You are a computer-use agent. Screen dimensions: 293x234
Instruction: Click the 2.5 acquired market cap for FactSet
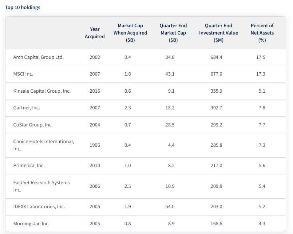[x=128, y=186]
